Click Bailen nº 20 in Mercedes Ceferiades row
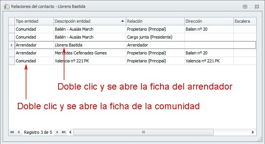 coord(209,53)
